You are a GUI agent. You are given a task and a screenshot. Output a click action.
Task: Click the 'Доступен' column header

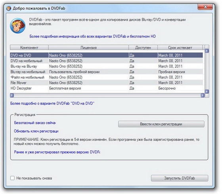[143, 48]
